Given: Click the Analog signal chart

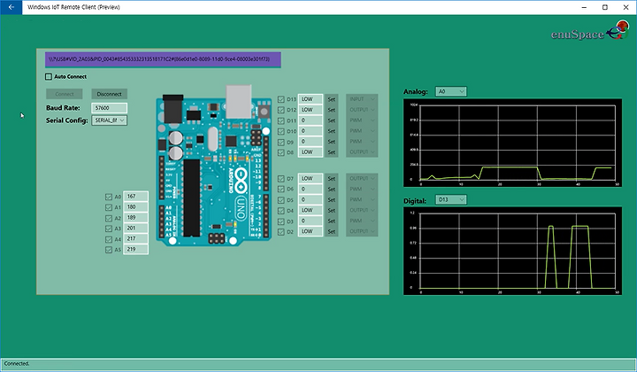Looking at the screenshot, I should [x=512, y=143].
